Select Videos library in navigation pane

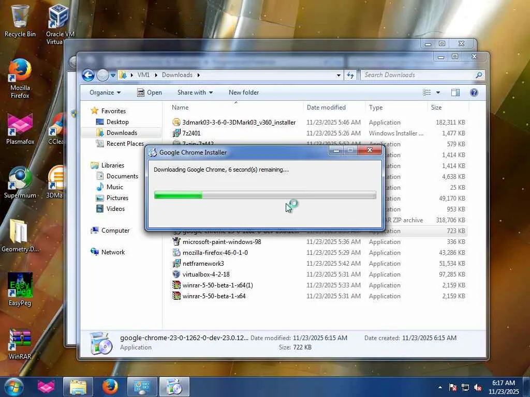[x=111, y=209]
